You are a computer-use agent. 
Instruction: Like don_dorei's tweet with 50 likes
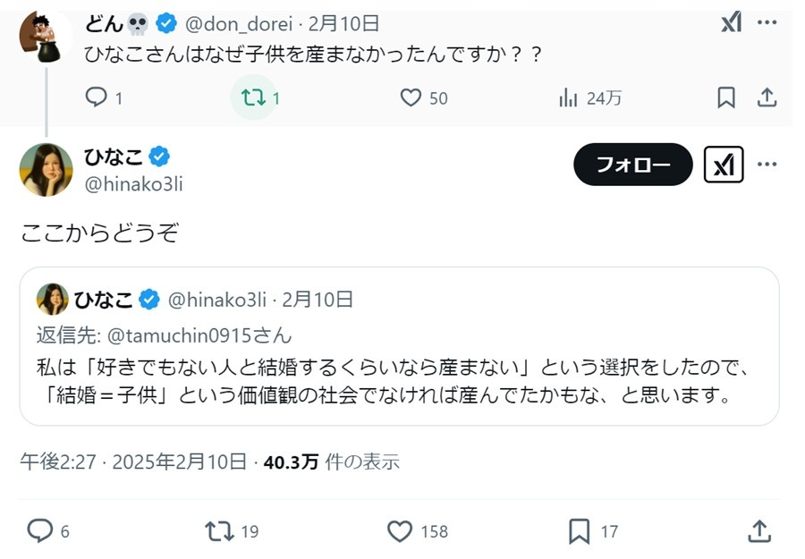point(411,97)
